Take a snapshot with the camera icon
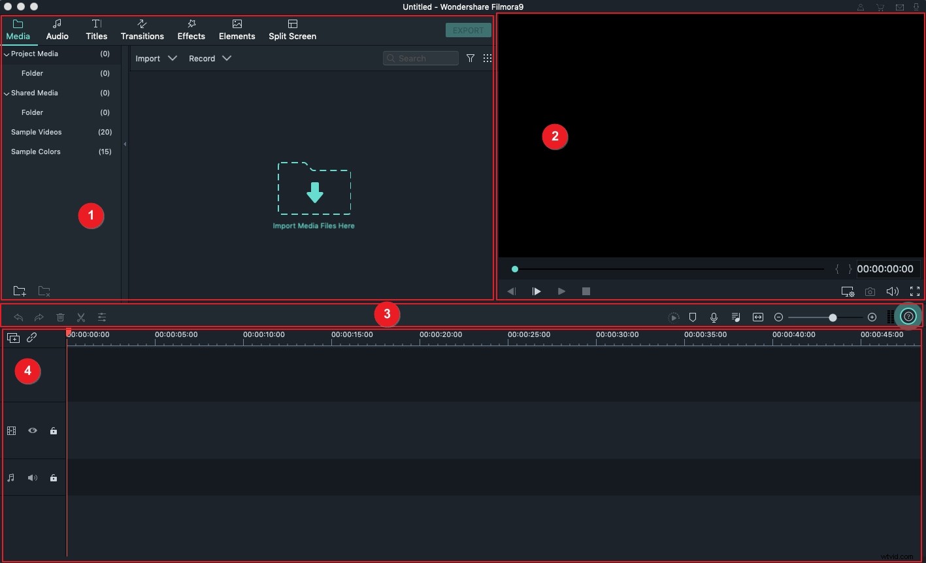 [870, 292]
